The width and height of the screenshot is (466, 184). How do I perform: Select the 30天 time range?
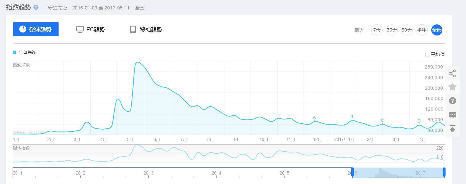(x=392, y=30)
